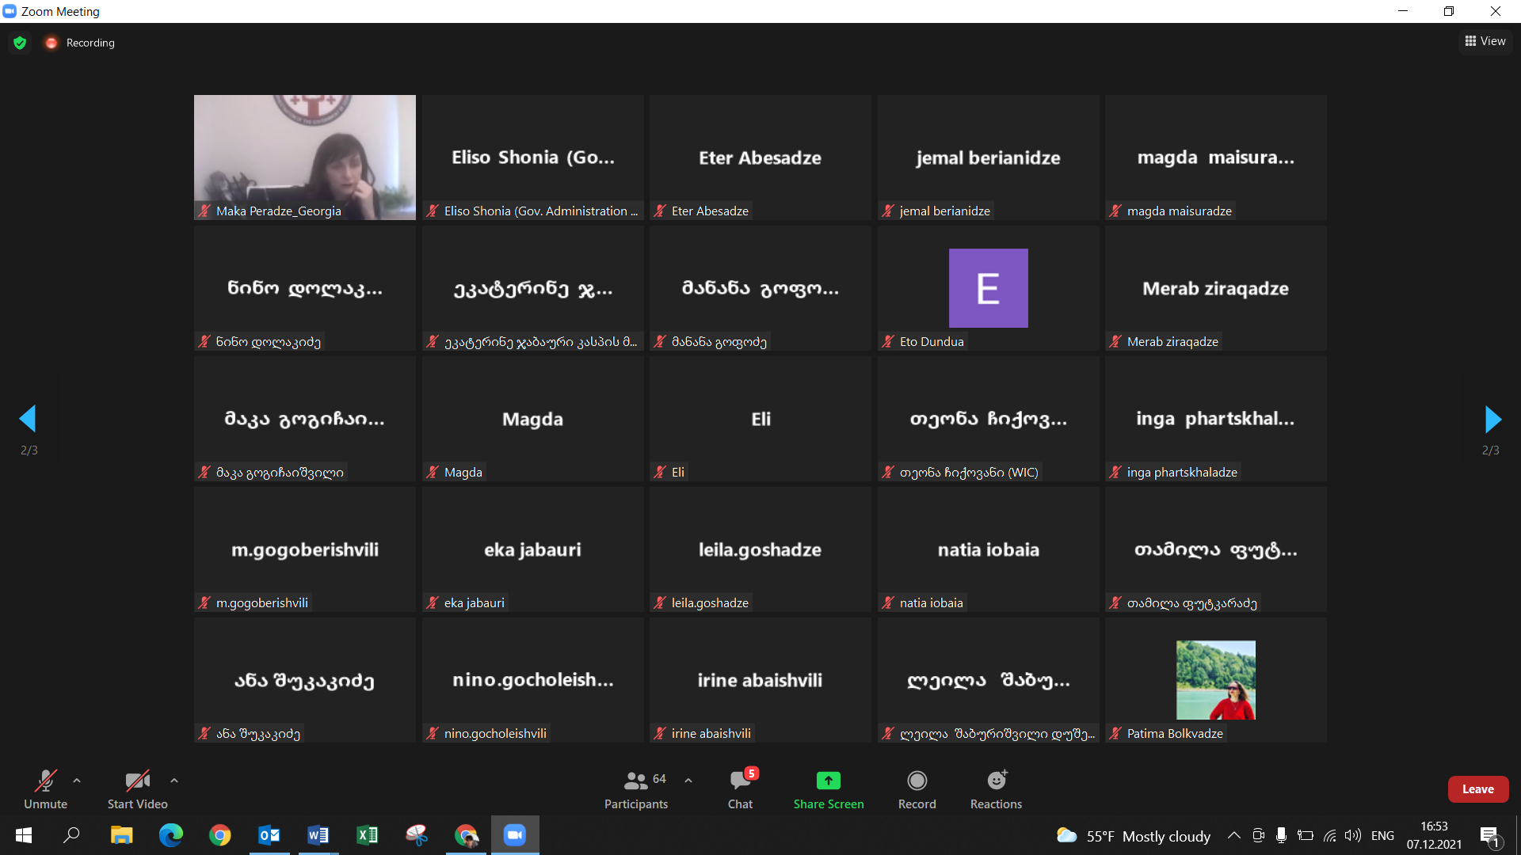Open the View layout menu
1521x855 pixels.
[x=1485, y=41]
